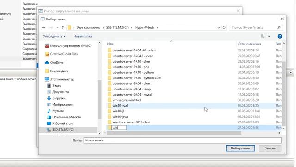Open the help question mark icon
Image resolution: width=296 pixels, height=167 pixels.
(x=280, y=36)
